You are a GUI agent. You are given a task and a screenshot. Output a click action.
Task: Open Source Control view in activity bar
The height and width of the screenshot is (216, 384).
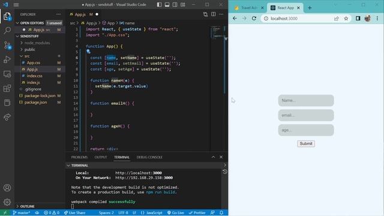(x=7, y=45)
